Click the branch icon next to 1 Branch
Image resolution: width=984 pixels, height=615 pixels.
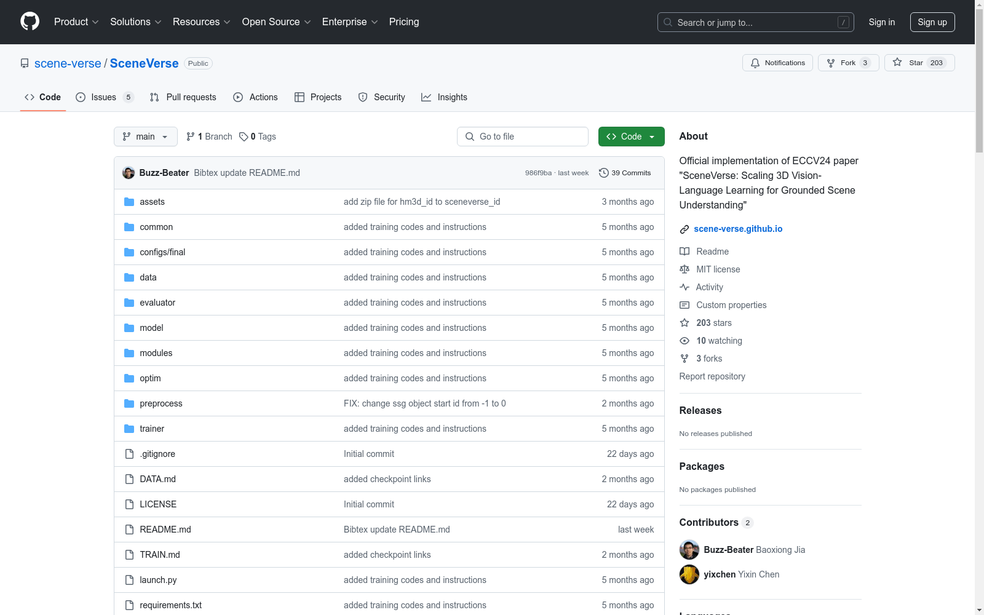point(191,137)
